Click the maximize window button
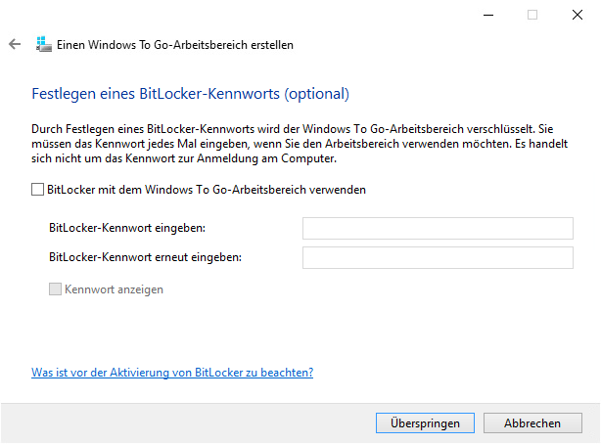The width and height of the screenshot is (601, 444). click(x=532, y=15)
